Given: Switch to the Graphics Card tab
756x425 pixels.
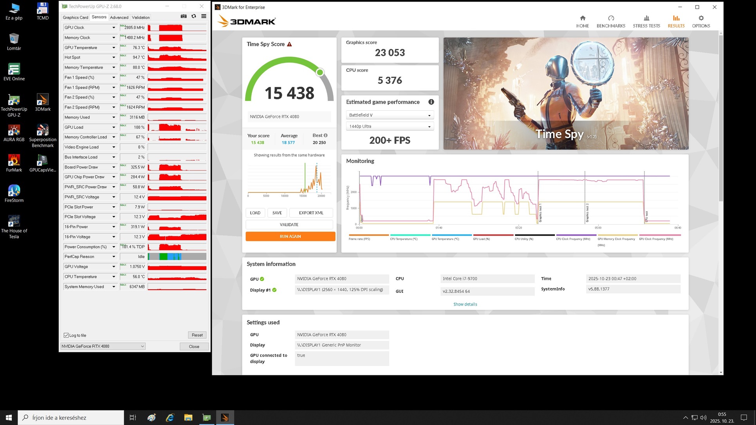Looking at the screenshot, I should click(75, 18).
